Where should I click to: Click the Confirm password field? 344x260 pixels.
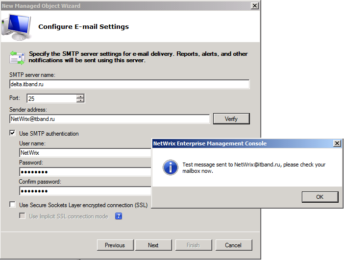tap(85, 191)
